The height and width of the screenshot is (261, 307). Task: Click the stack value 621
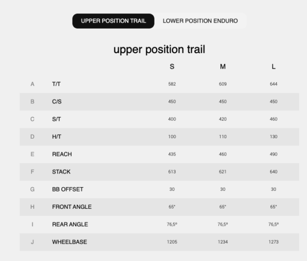coord(223,172)
